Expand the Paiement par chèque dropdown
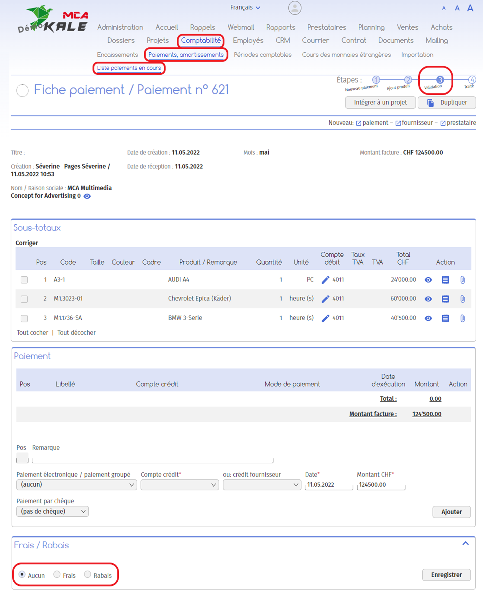Screen dimensions: 483x594 point(52,511)
